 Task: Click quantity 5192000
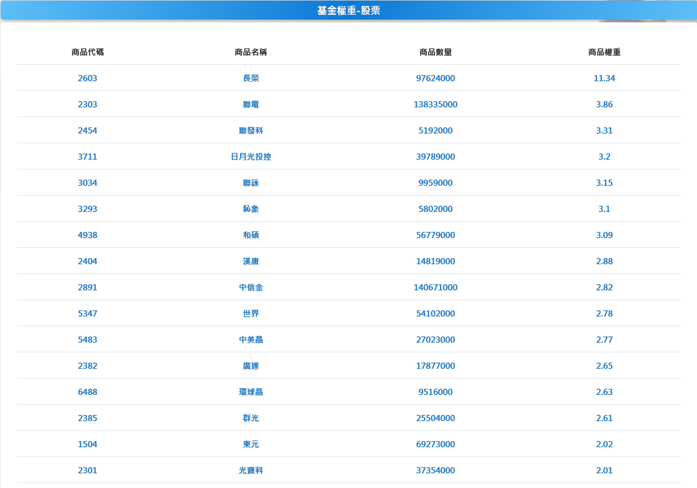(x=436, y=131)
